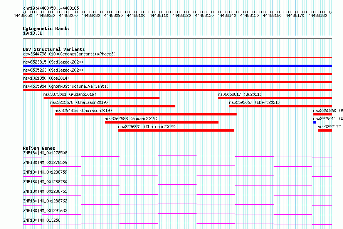Open transcript ZNF180|NM_001291633
Viewport: 343px width, 229px height.
pos(45,211)
